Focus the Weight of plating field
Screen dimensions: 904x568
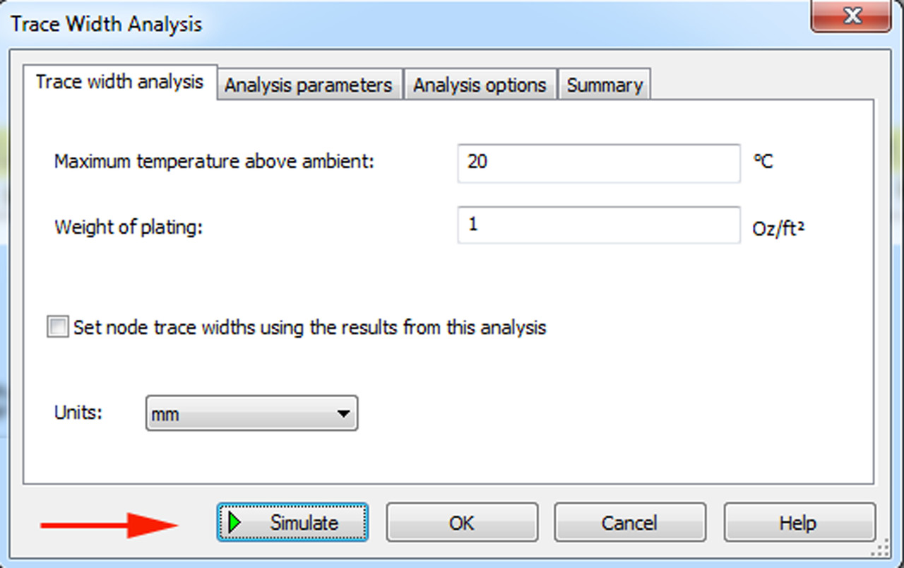(x=598, y=225)
